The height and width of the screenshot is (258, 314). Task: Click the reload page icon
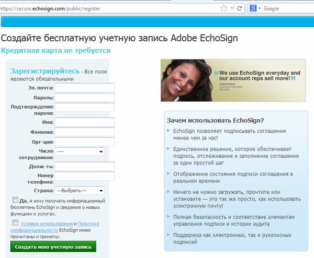(x=240, y=8)
